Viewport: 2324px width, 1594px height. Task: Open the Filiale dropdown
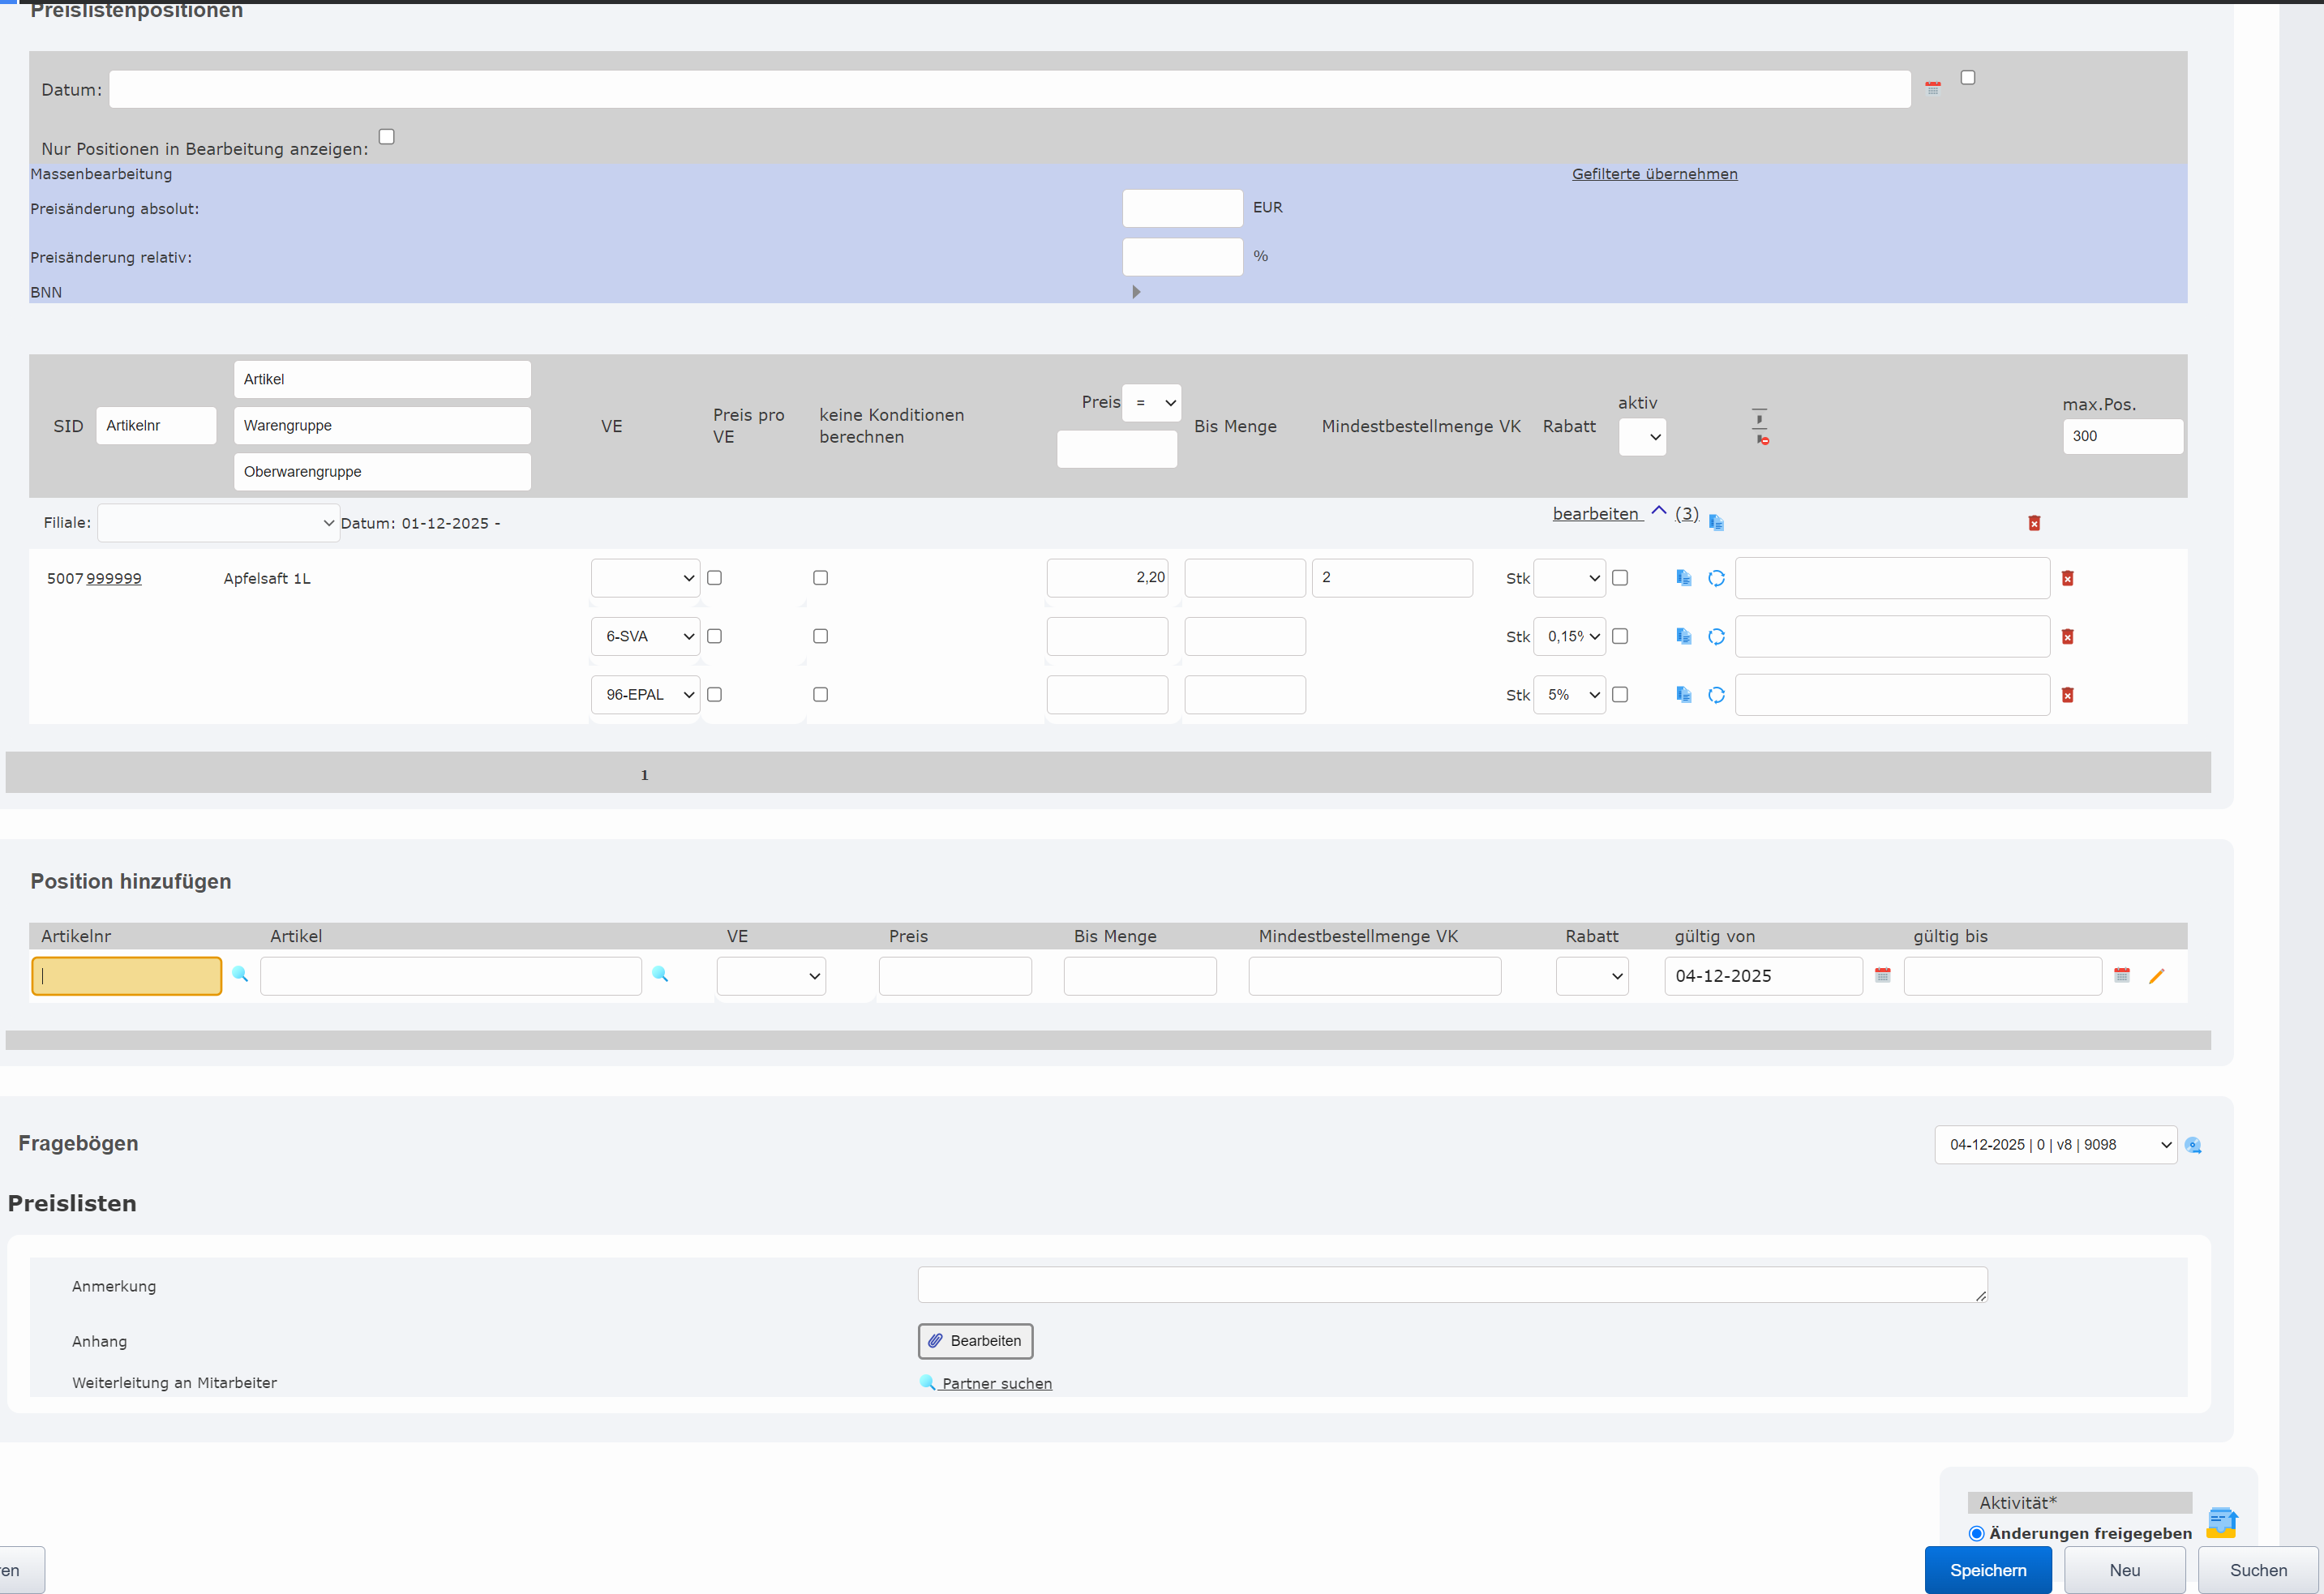point(218,523)
